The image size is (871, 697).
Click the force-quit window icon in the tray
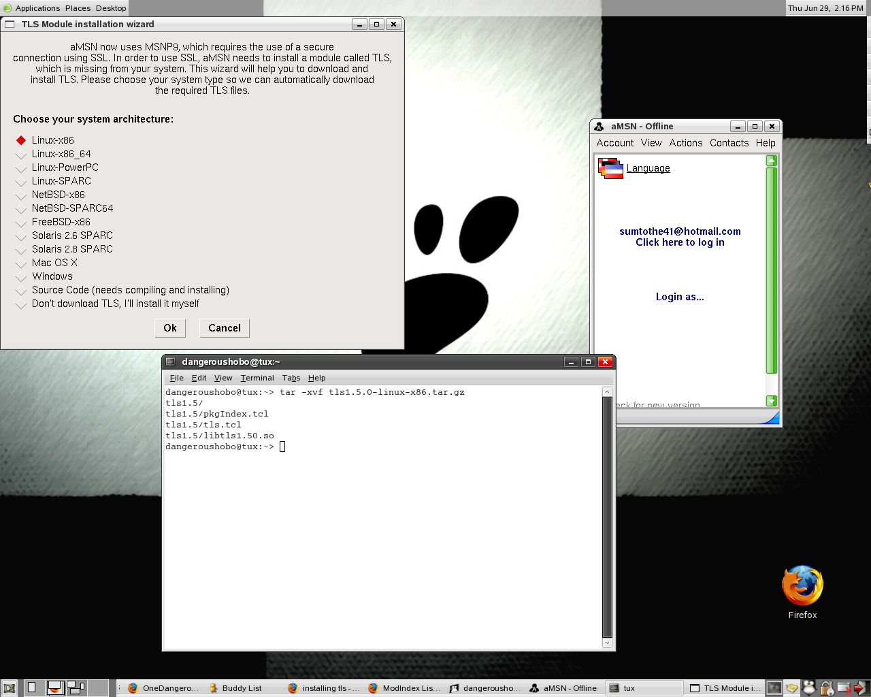coord(844,688)
